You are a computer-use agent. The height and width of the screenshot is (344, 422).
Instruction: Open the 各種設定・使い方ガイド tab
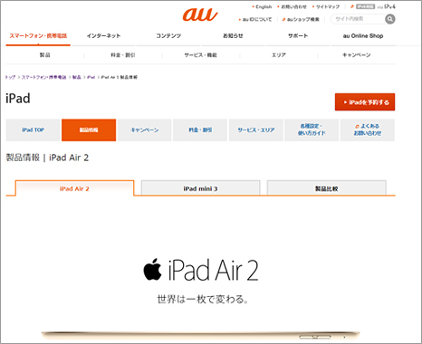pos(312,130)
